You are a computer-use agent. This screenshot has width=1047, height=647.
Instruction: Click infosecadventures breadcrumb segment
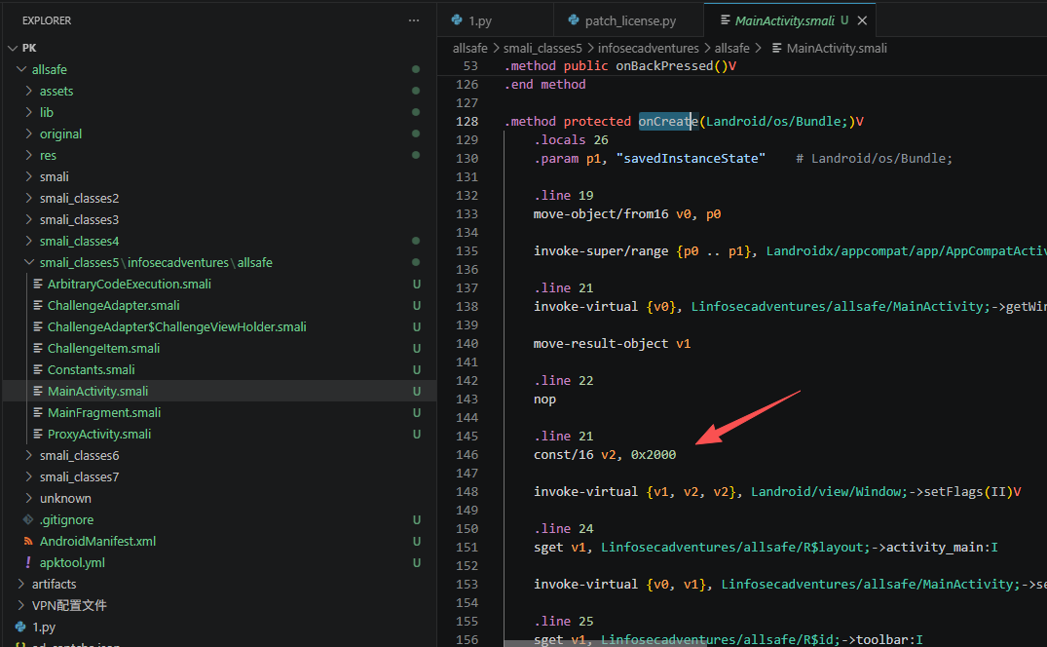(x=649, y=48)
